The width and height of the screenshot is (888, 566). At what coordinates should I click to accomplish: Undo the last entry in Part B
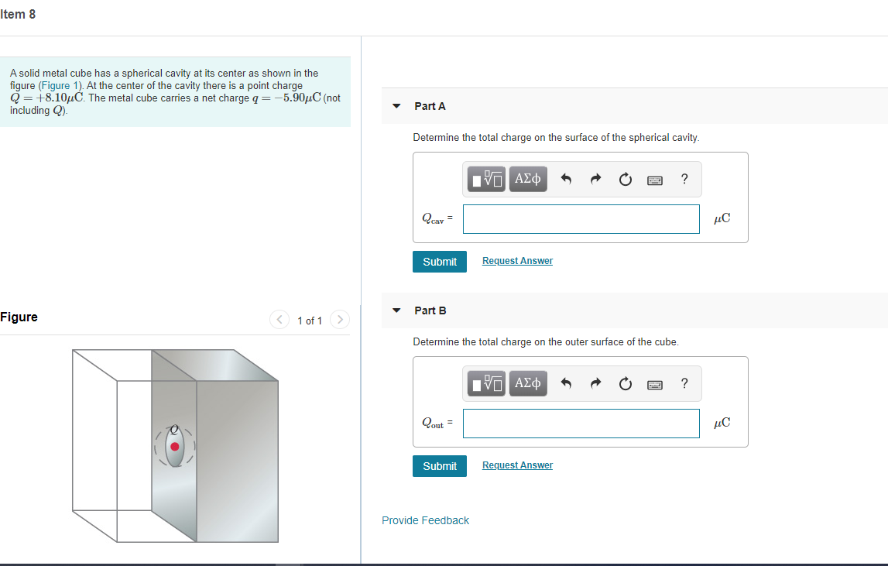(x=566, y=382)
